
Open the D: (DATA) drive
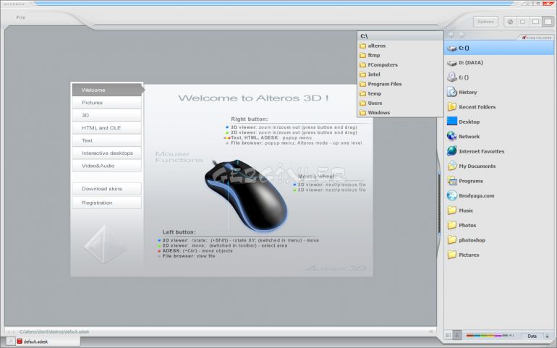pos(498,63)
